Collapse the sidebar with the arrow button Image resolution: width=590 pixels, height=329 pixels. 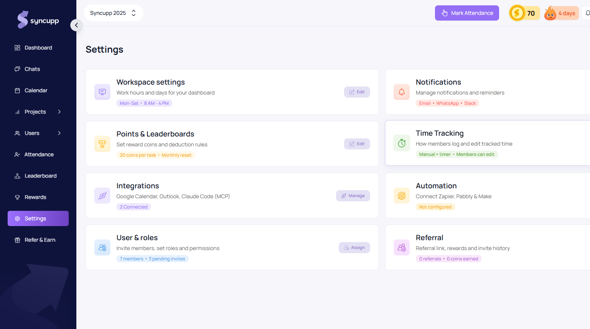[x=76, y=25]
